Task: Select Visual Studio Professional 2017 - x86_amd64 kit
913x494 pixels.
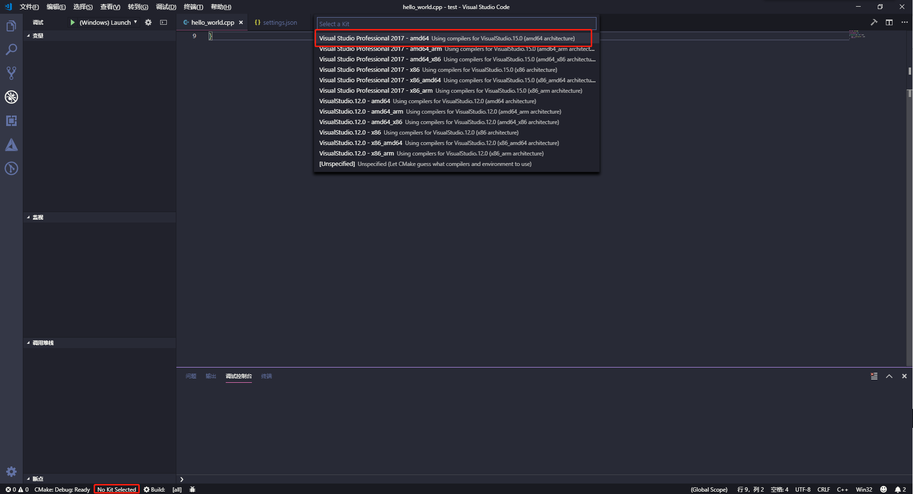Action: pyautogui.click(x=456, y=80)
